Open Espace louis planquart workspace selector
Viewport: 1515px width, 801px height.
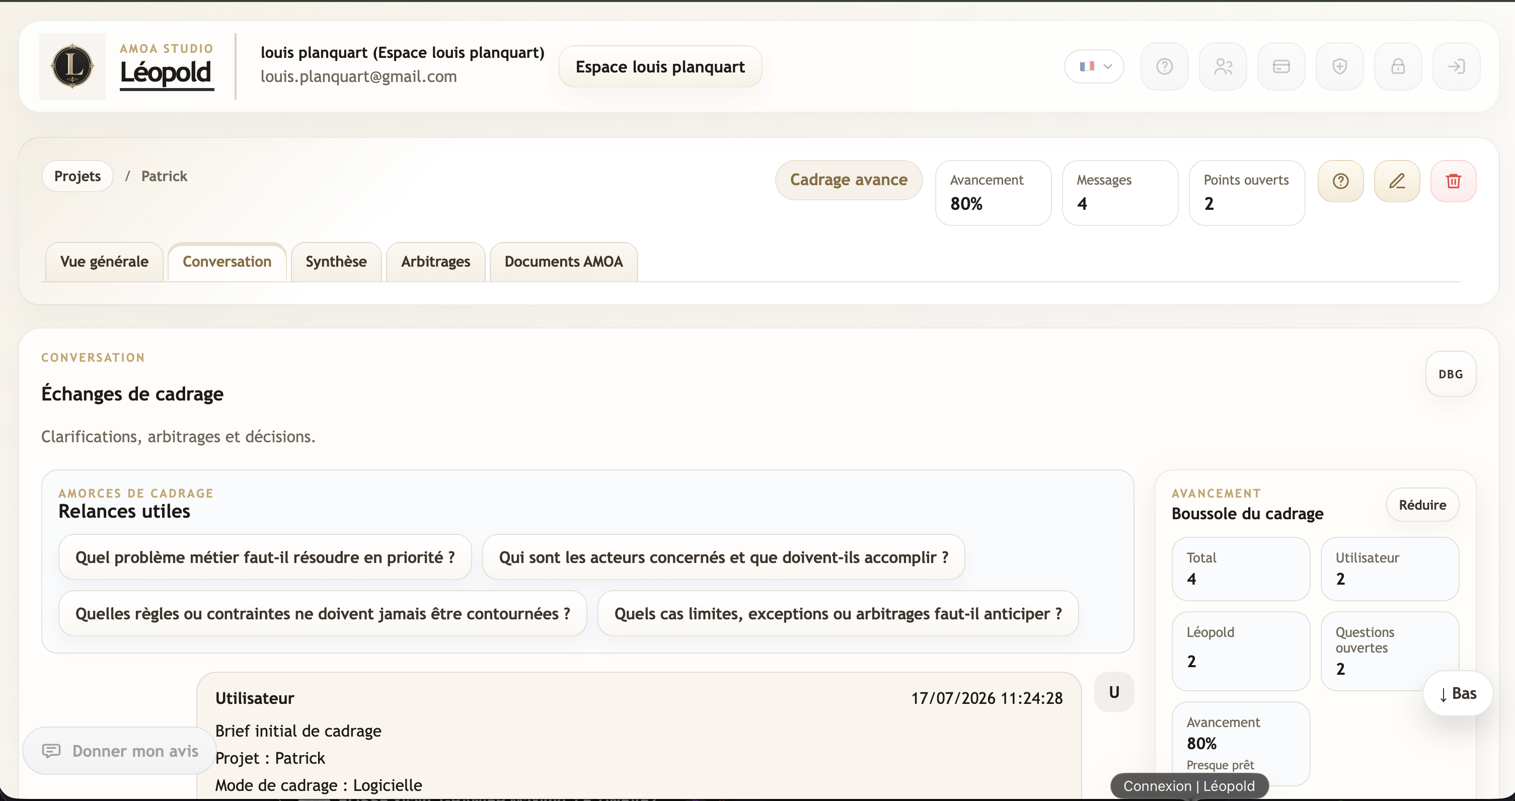[660, 66]
